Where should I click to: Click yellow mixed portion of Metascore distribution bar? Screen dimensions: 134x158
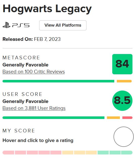click(x=124, y=81)
